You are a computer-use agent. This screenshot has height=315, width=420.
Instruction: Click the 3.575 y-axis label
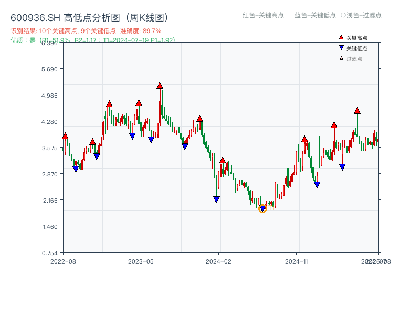(x=49, y=148)
